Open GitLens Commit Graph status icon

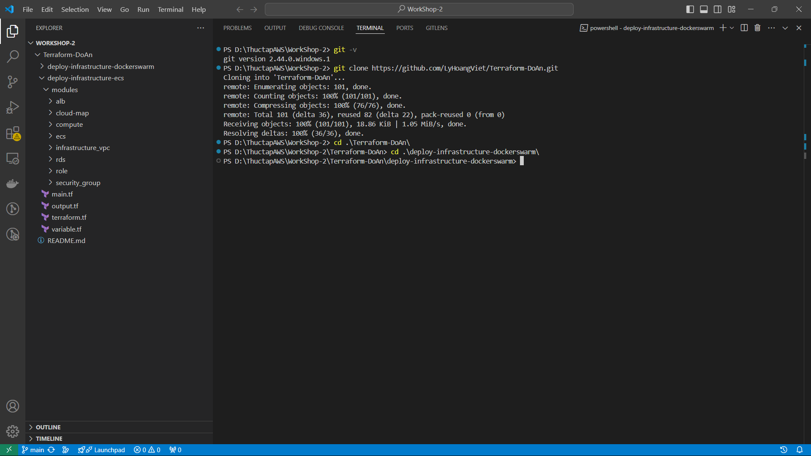65,450
